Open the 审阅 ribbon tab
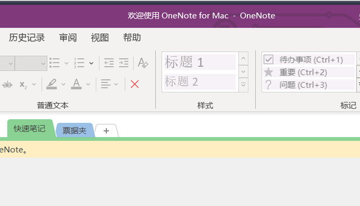Screen dimensions: 360x206 point(68,38)
